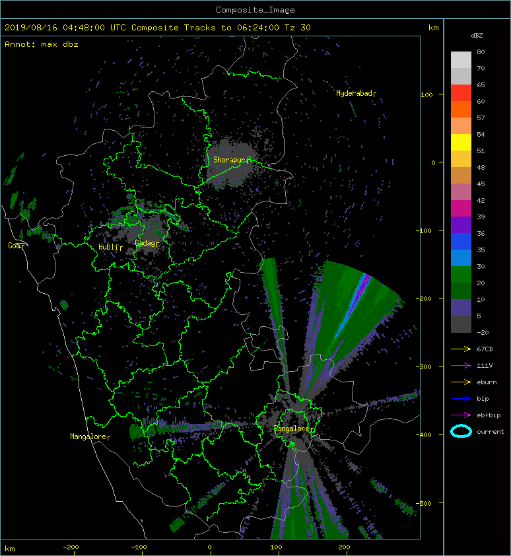Click the magenta eb+bip arrow legend icon
The image size is (511, 556).
point(461,415)
